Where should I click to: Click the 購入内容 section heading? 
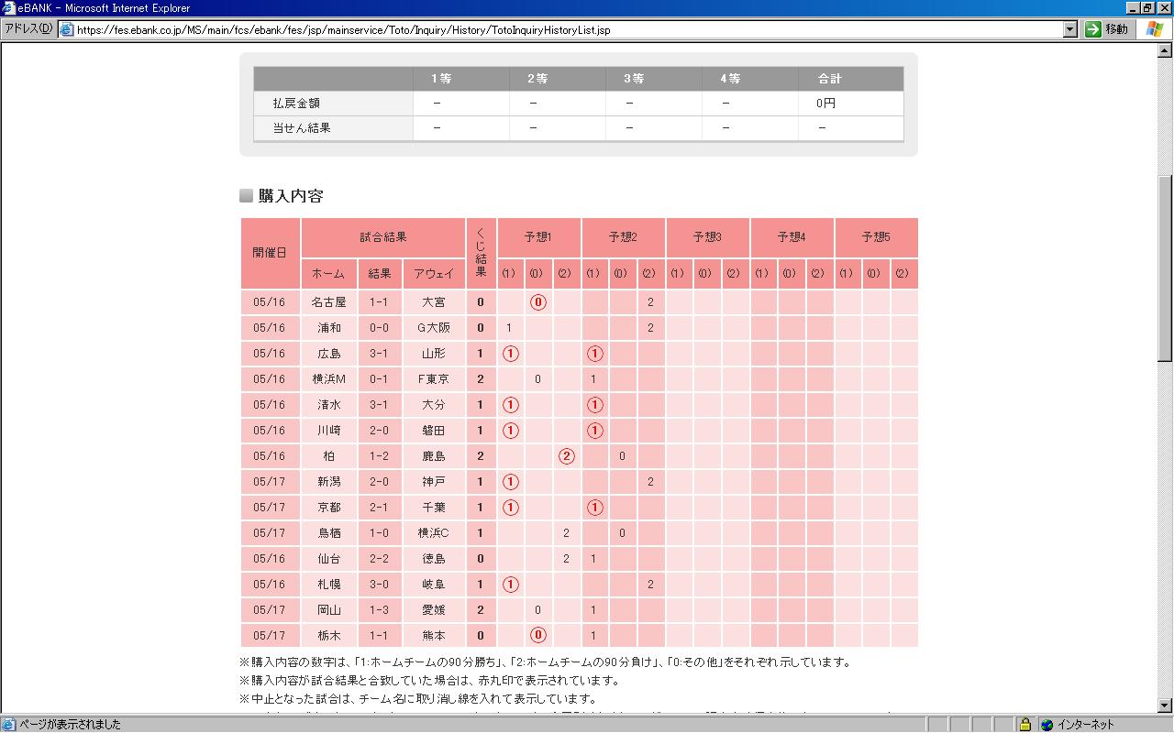(x=291, y=196)
